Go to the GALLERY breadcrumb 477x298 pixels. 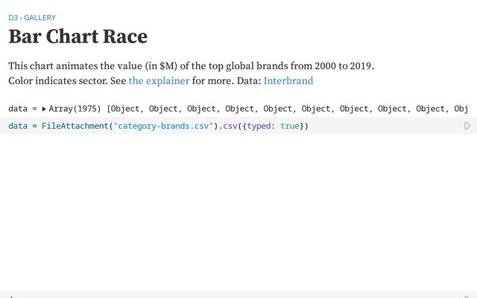tap(40, 17)
